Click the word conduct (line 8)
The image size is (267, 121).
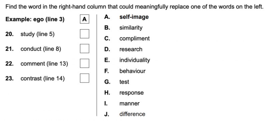[41, 49]
